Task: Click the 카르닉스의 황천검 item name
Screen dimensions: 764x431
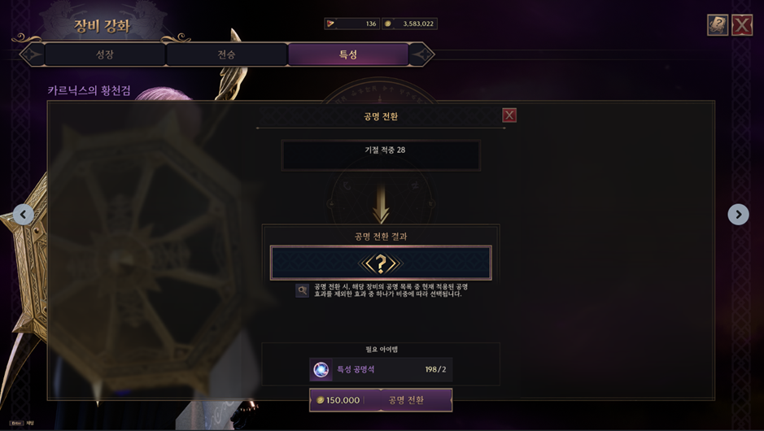Action: pyautogui.click(x=89, y=90)
